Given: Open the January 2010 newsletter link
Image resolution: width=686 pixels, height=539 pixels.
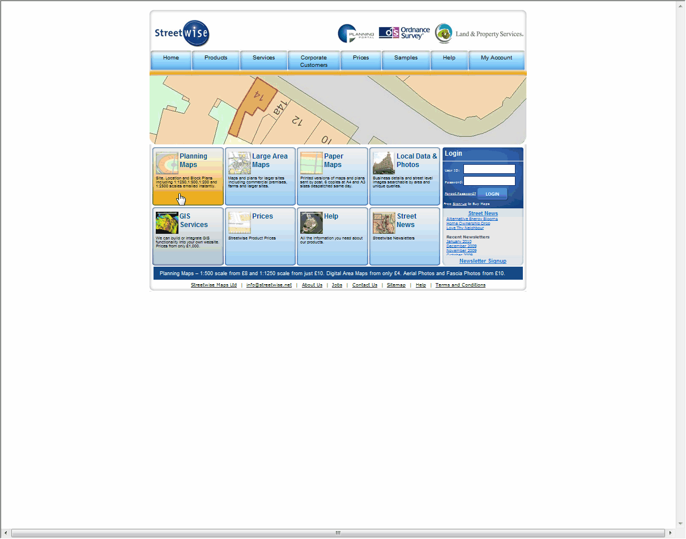Looking at the screenshot, I should point(459,242).
